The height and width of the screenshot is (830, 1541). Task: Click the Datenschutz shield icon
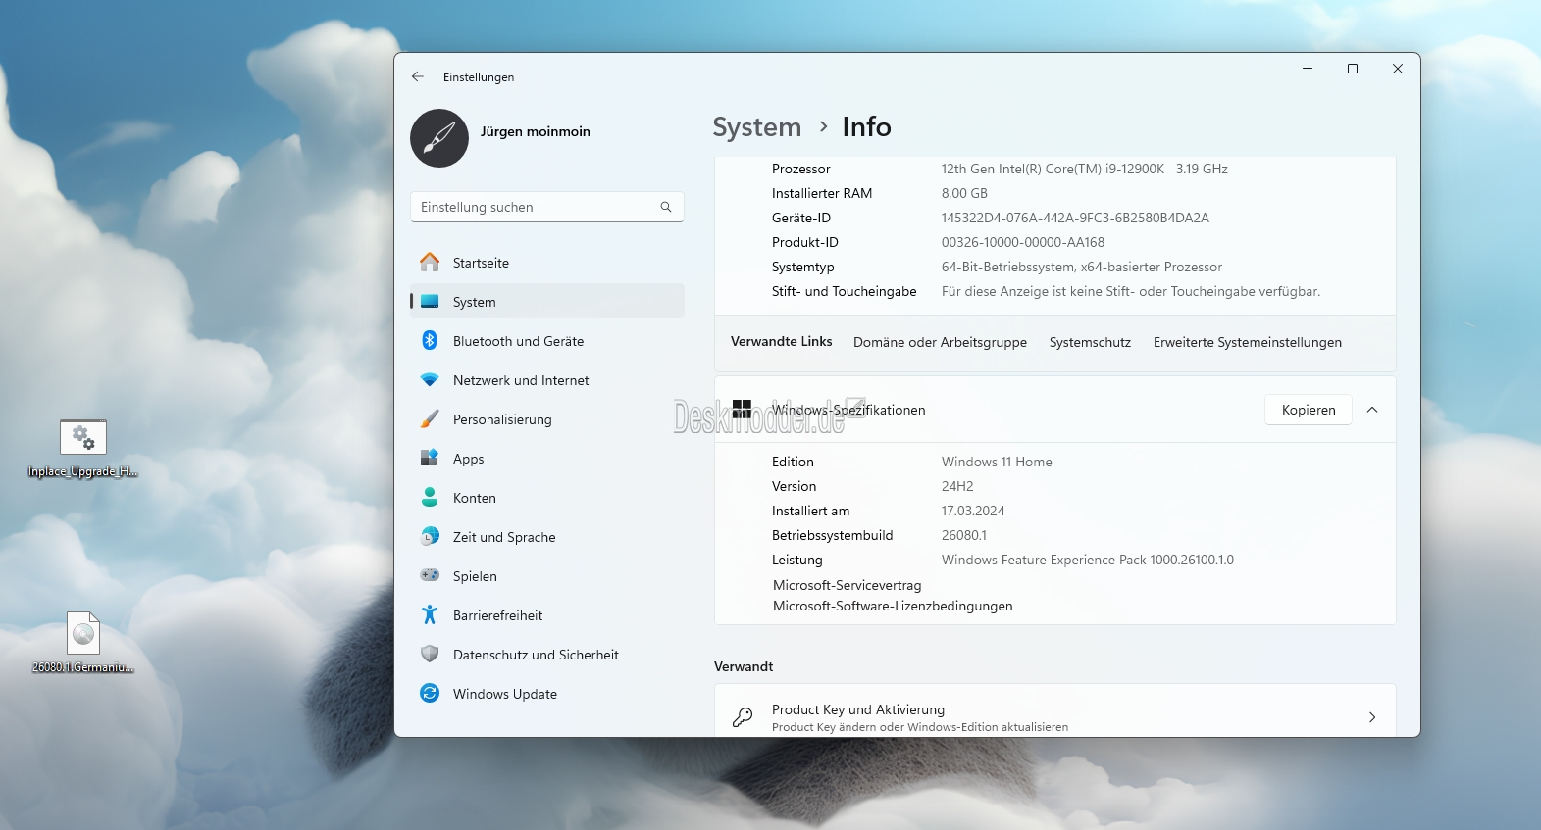click(x=430, y=654)
